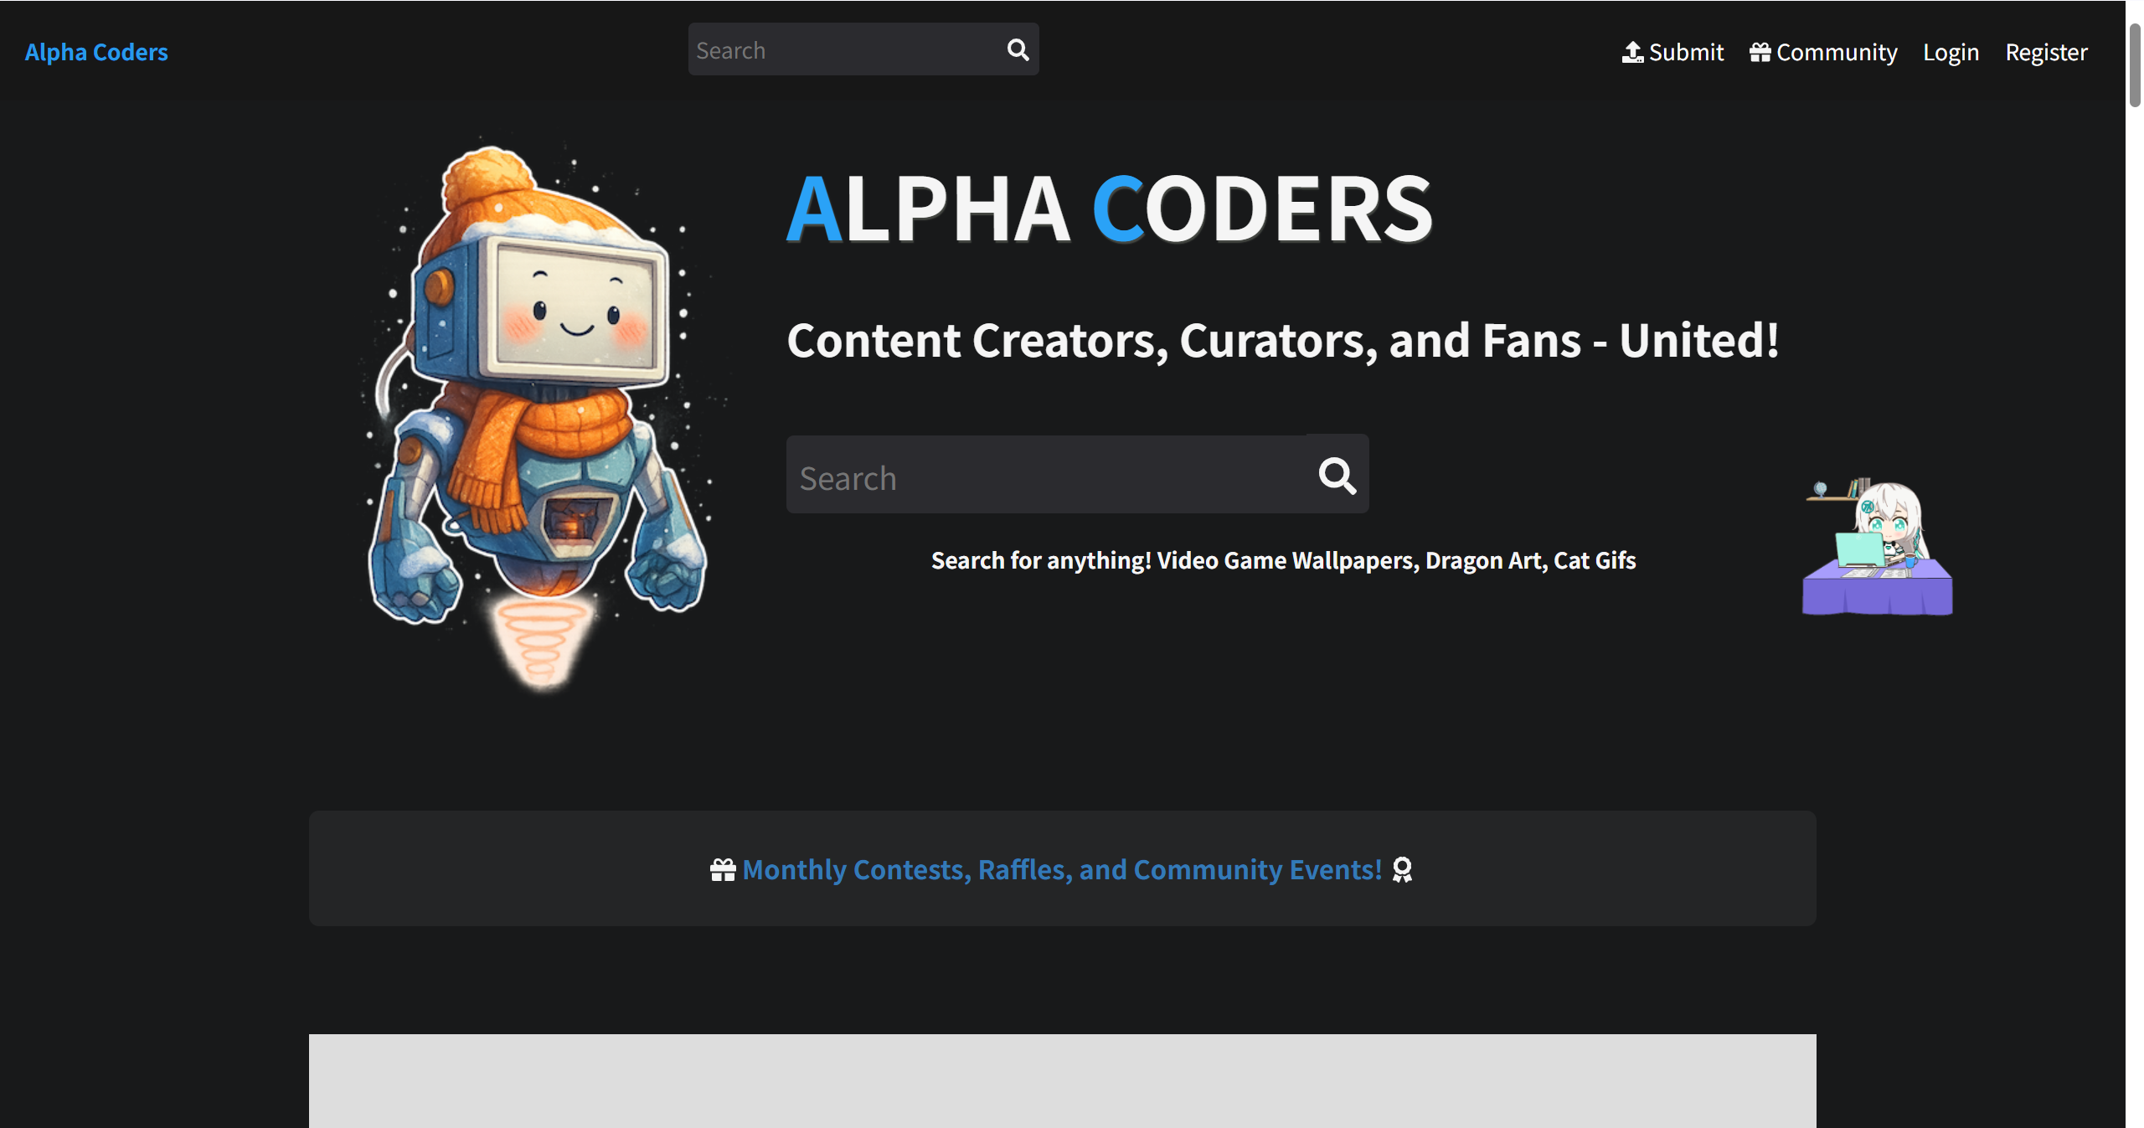Open the Register page
The image size is (2144, 1128).
click(x=2046, y=52)
